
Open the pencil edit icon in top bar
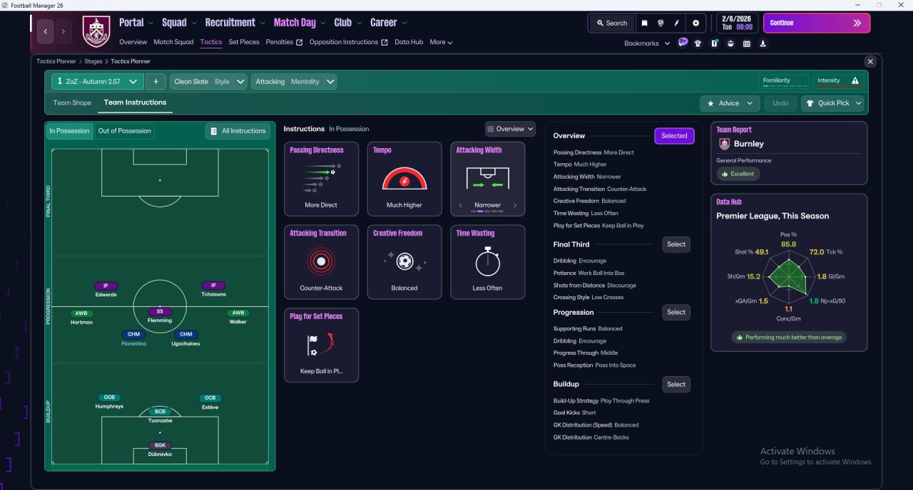(x=677, y=23)
